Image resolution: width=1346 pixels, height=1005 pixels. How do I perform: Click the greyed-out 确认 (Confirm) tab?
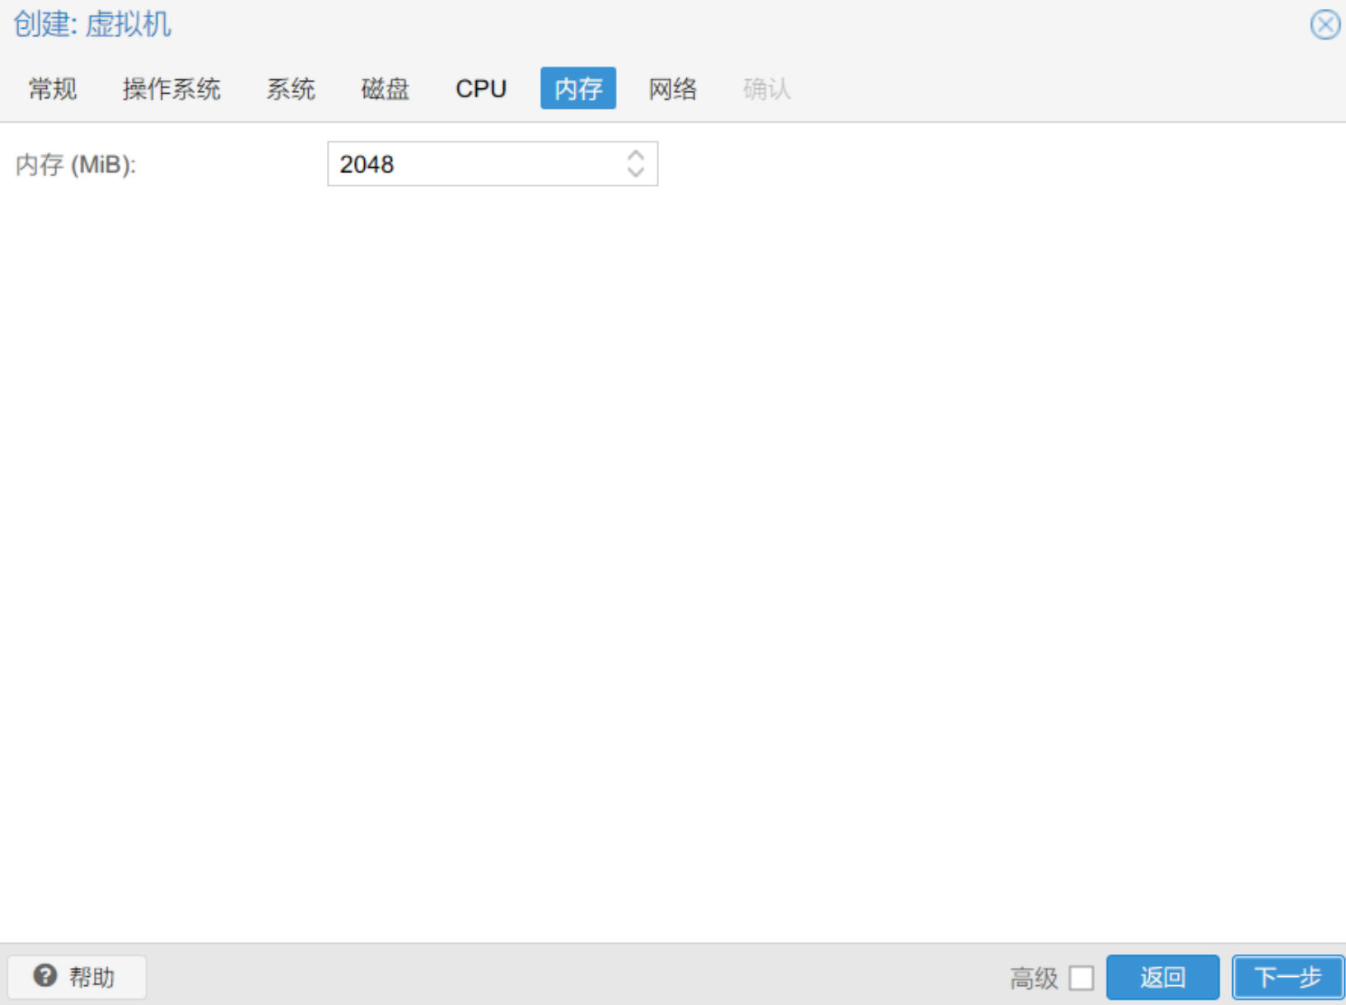tap(766, 88)
